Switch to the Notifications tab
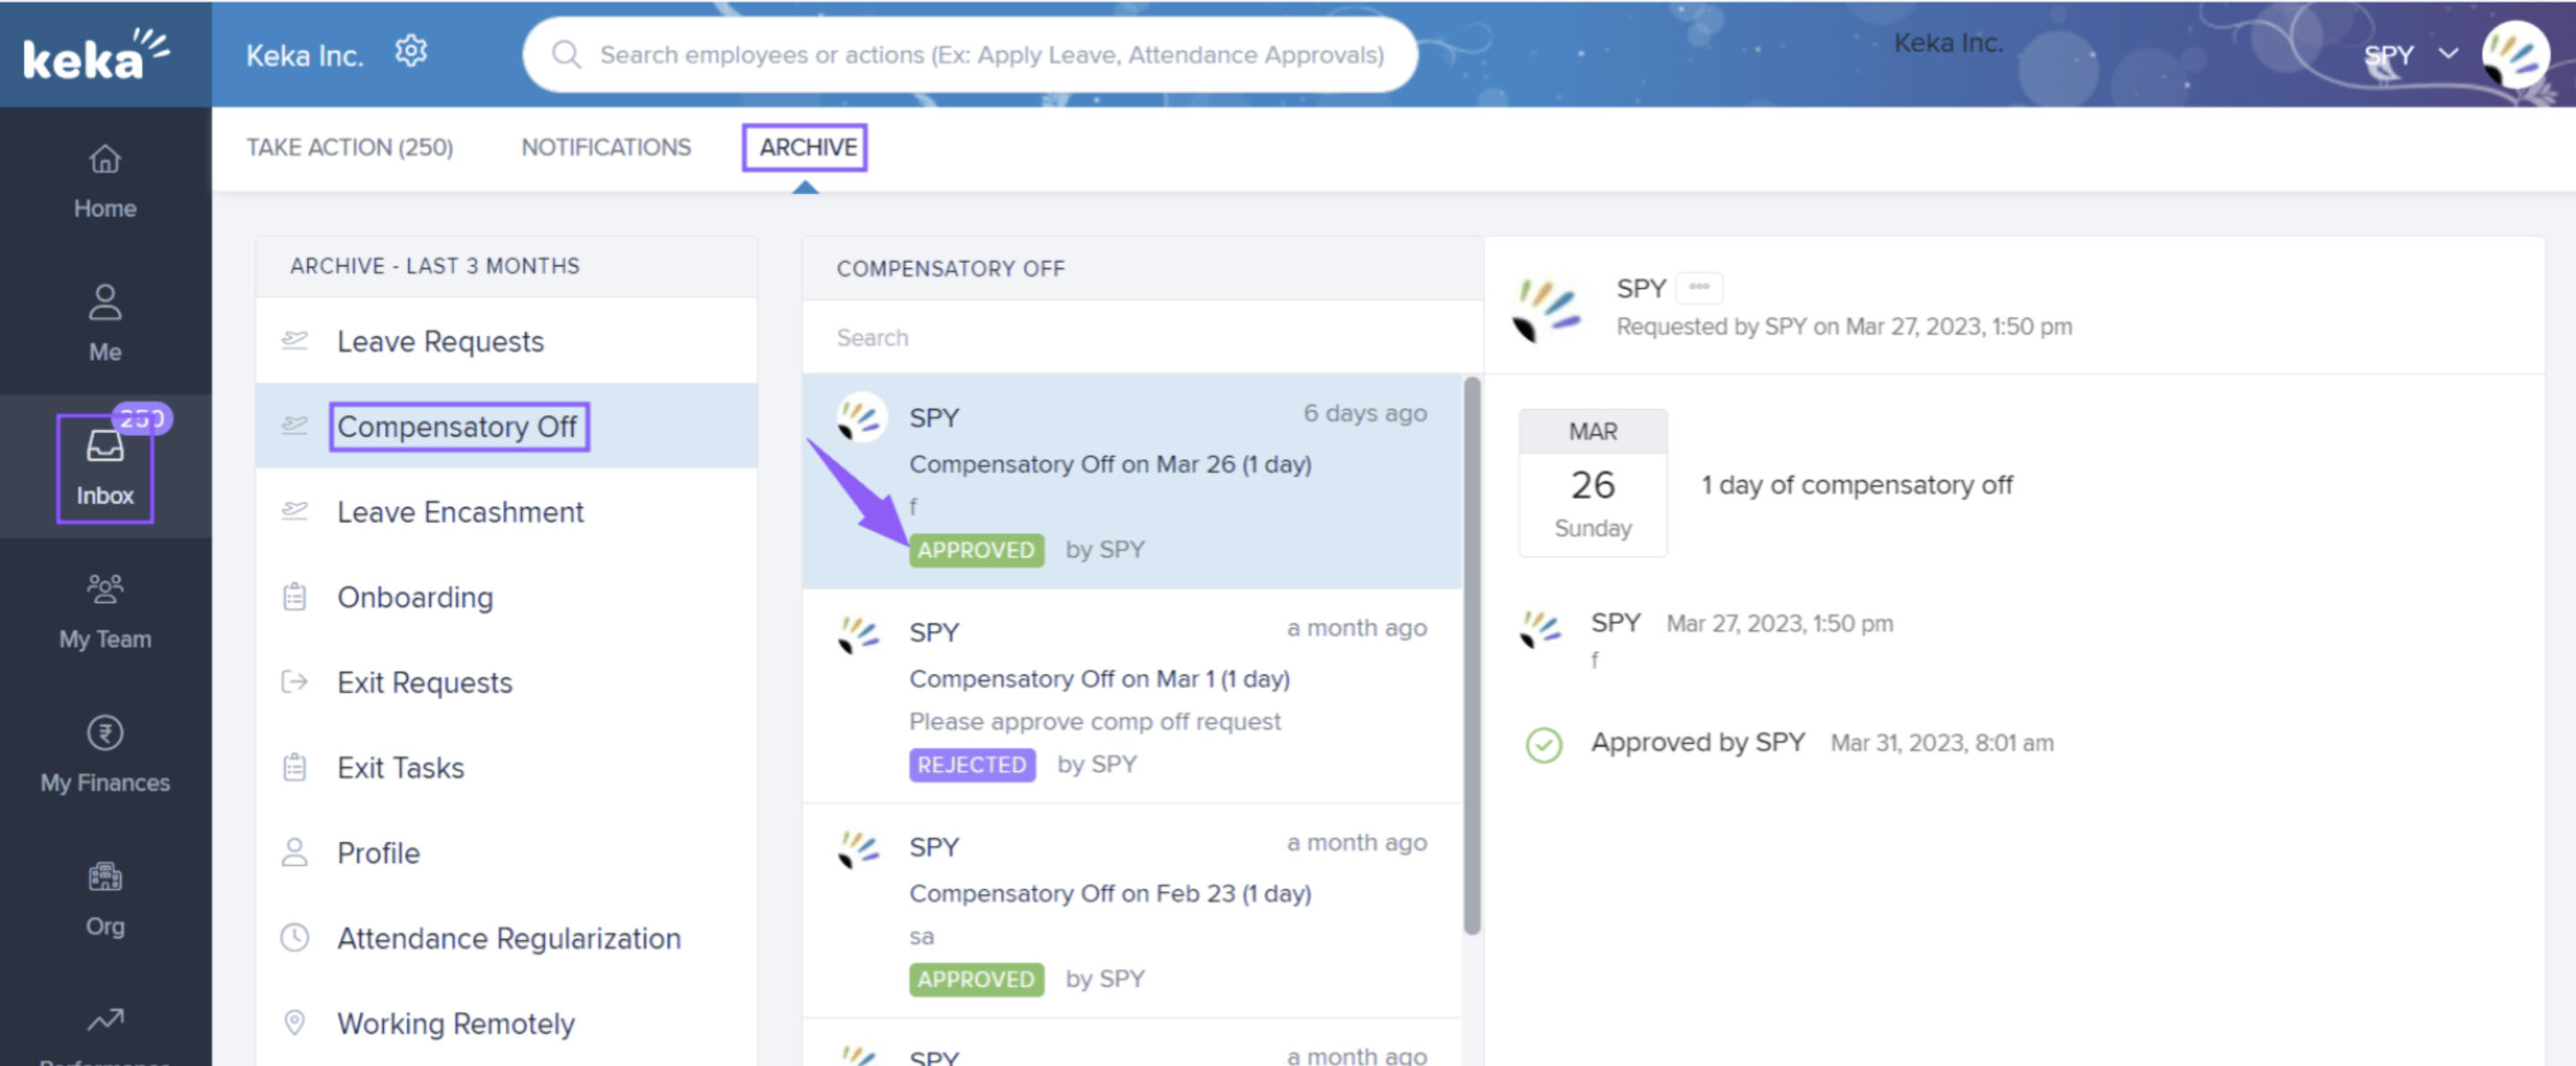 click(x=605, y=148)
